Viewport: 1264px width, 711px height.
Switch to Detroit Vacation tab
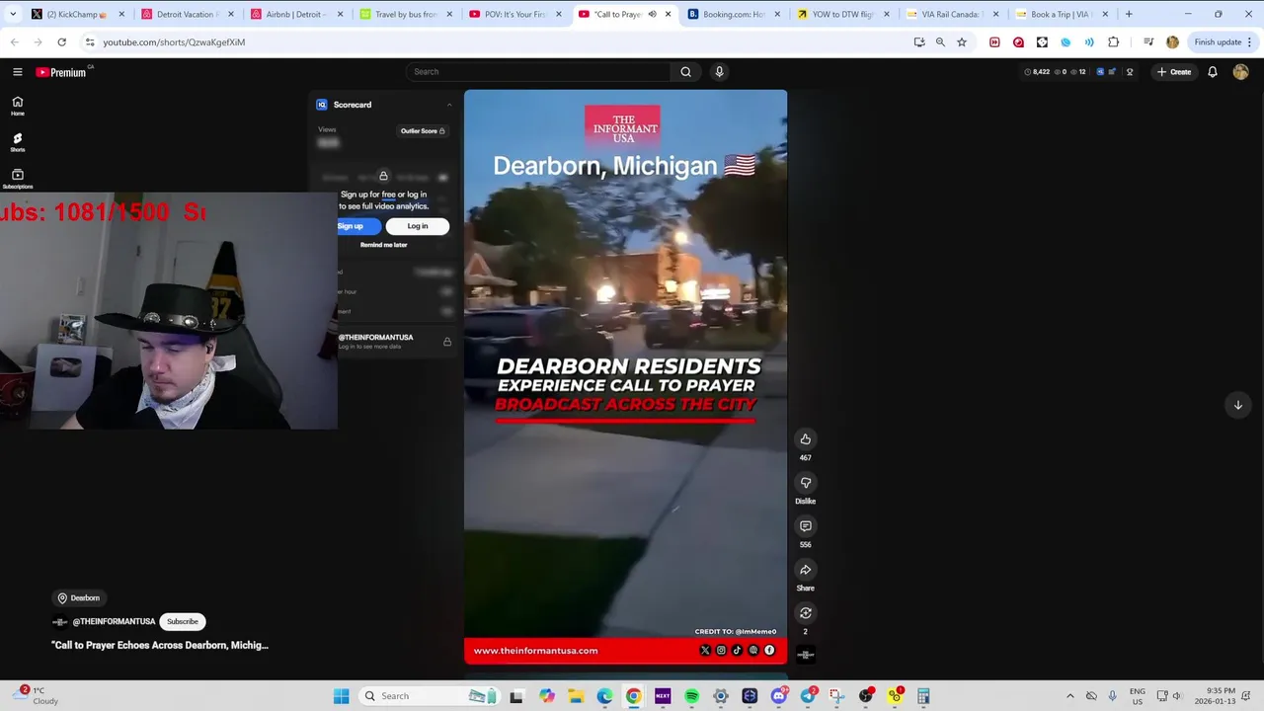[x=187, y=14]
